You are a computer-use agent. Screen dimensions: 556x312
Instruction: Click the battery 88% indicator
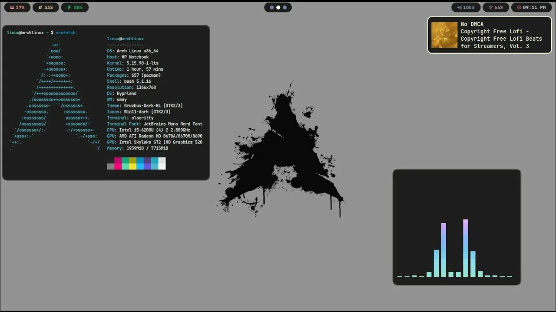click(x=75, y=7)
